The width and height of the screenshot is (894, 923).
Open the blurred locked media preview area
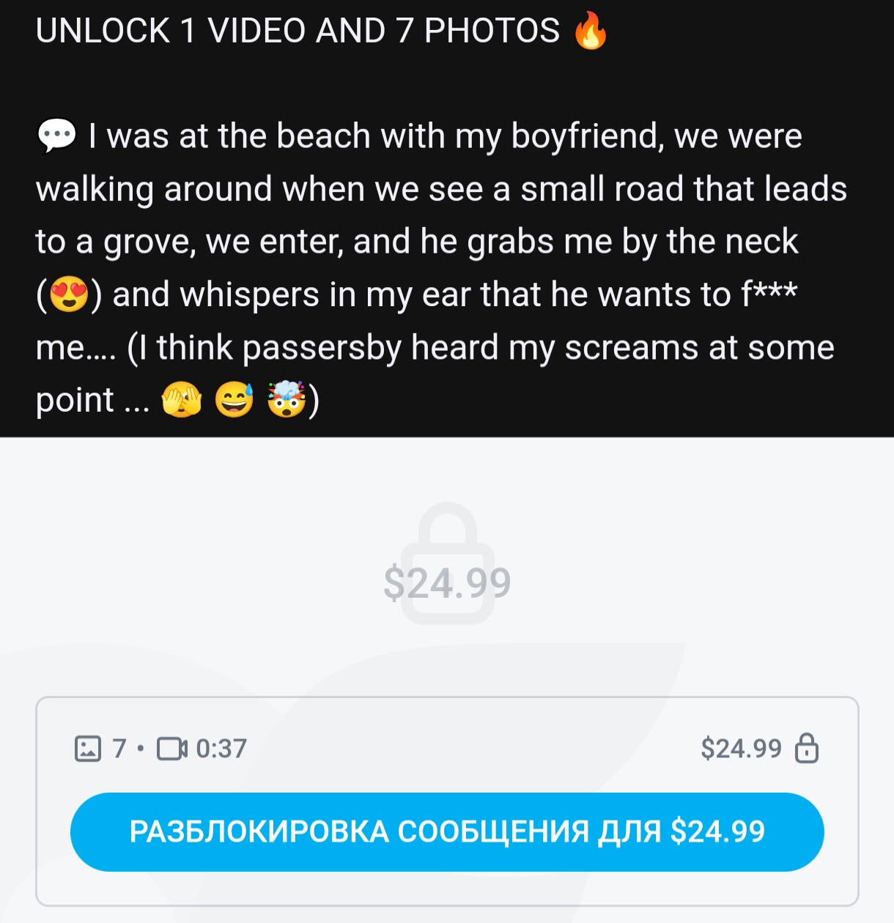point(447,564)
